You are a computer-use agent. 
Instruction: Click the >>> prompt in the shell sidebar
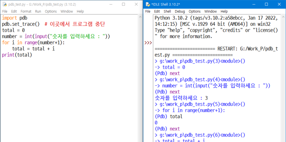point(148,42)
